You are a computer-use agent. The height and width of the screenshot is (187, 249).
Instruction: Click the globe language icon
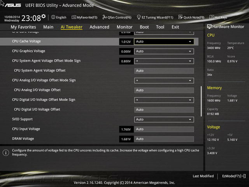(53, 17)
